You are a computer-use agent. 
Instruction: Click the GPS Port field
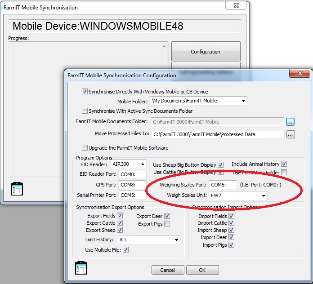pyautogui.click(x=132, y=185)
